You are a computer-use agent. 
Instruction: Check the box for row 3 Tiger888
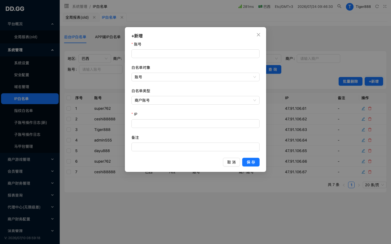69,130
